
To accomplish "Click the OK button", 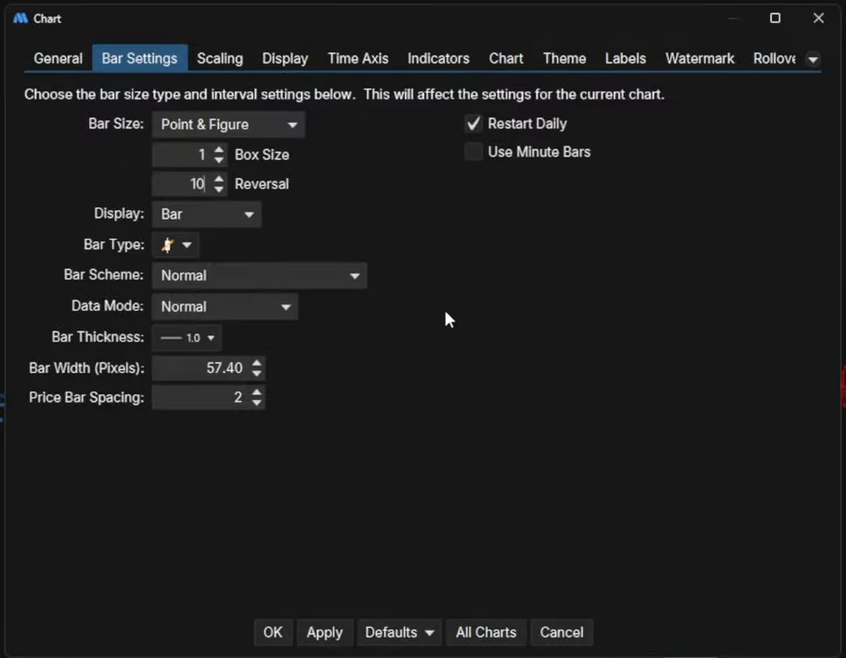I will (x=273, y=632).
